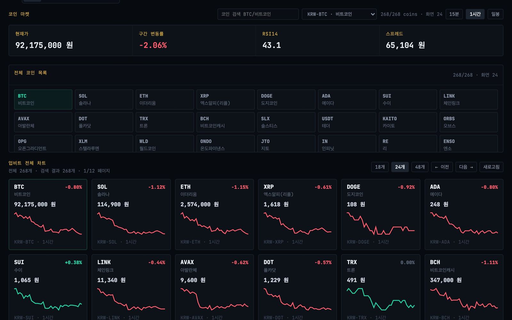Select DOT 폴카닷 in coin list
Screen dimensions: 512x320
[104, 122]
